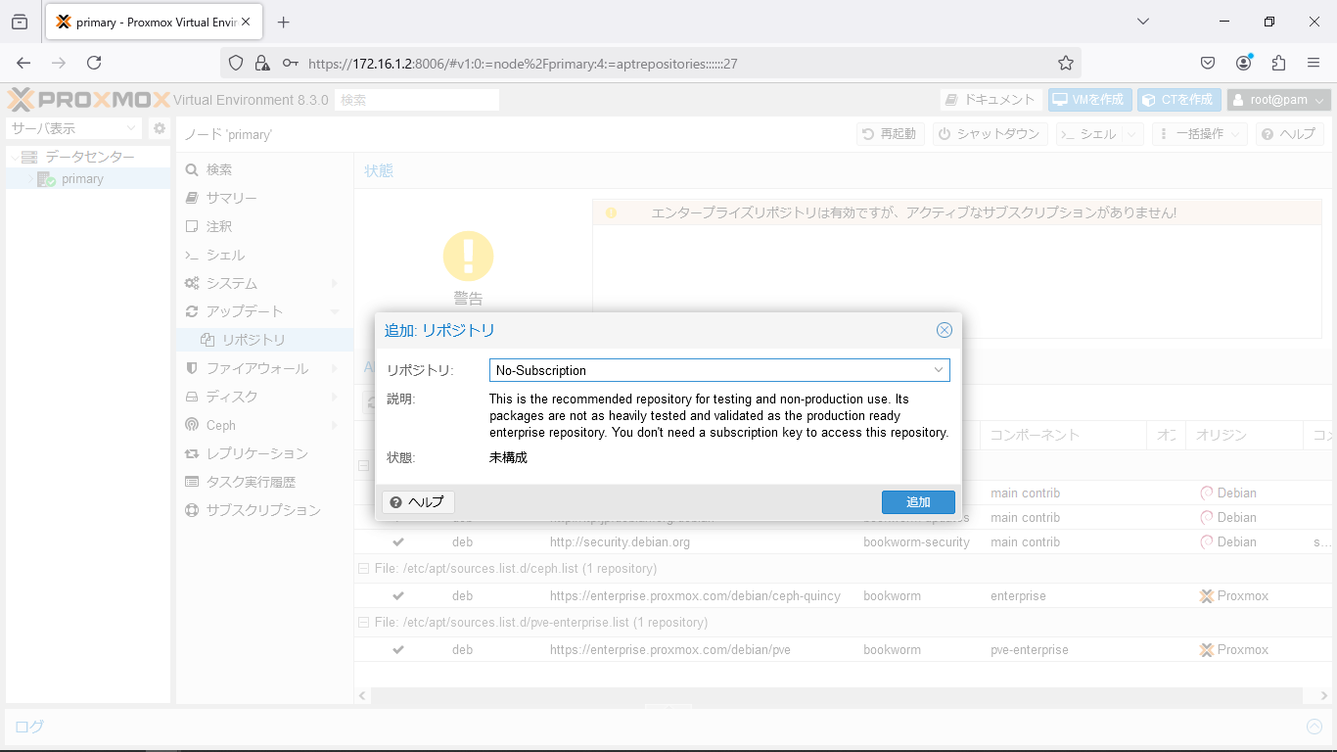Bookmark this page with the star icon

coord(1066,63)
